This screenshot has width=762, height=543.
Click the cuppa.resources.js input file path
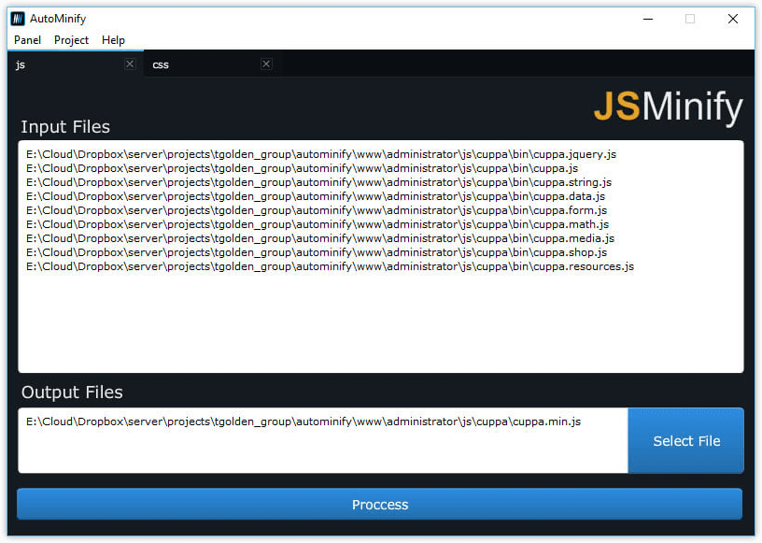[x=330, y=266]
